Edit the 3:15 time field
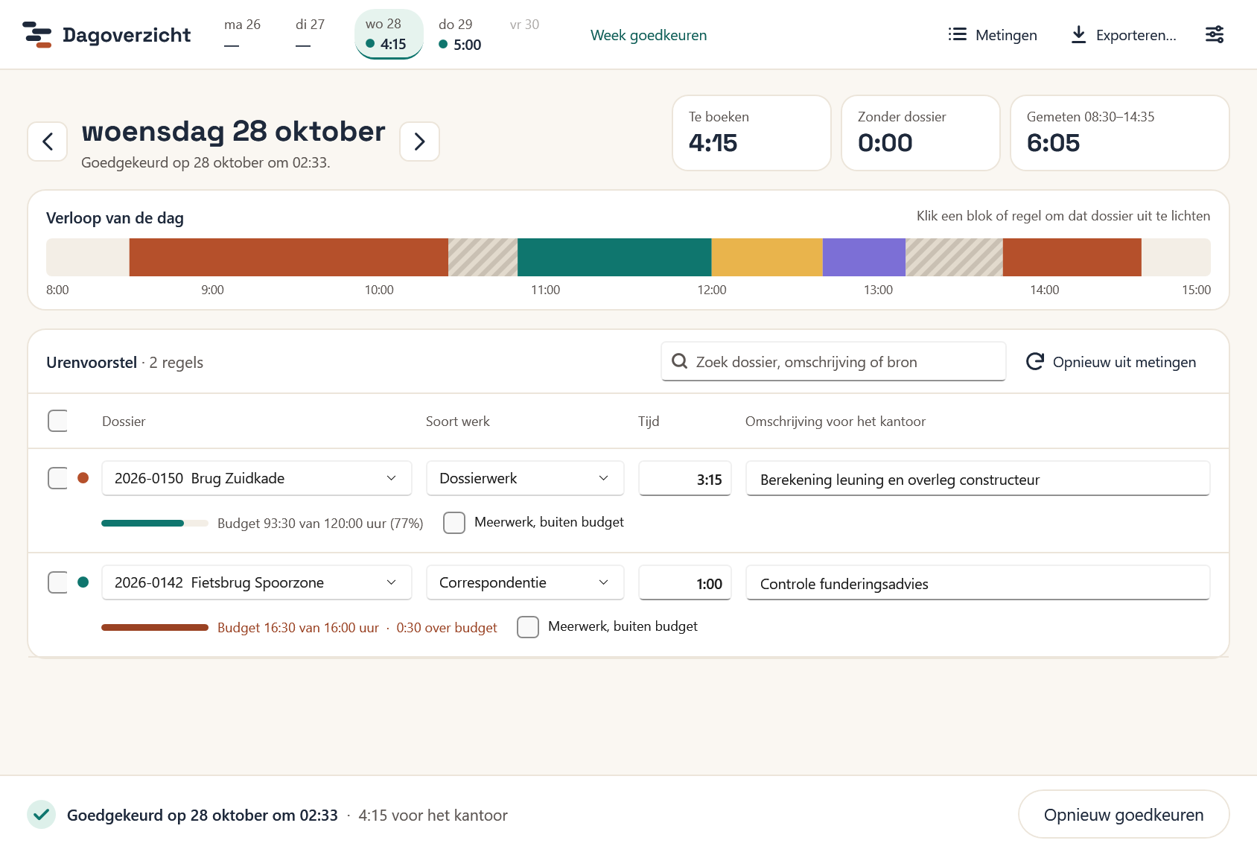Screen dimensions: 1257x852 tap(685, 479)
